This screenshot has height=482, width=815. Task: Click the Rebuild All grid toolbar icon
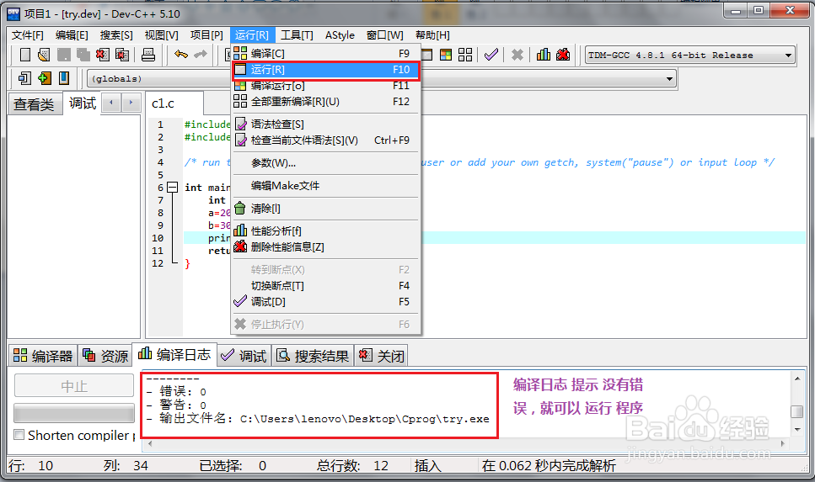click(x=465, y=55)
